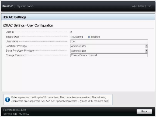Click the Dell EMC logo

pos(8,6)
